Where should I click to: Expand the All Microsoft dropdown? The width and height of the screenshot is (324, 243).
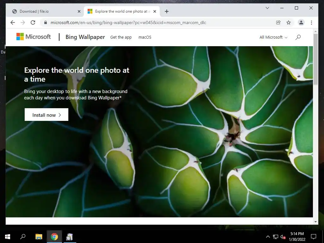click(273, 37)
